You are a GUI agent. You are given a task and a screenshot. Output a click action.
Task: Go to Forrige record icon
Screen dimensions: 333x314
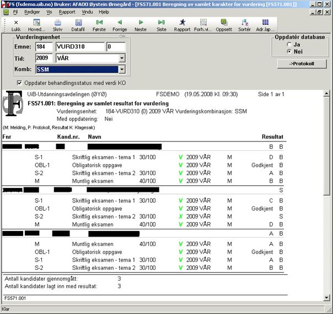[x=120, y=22]
